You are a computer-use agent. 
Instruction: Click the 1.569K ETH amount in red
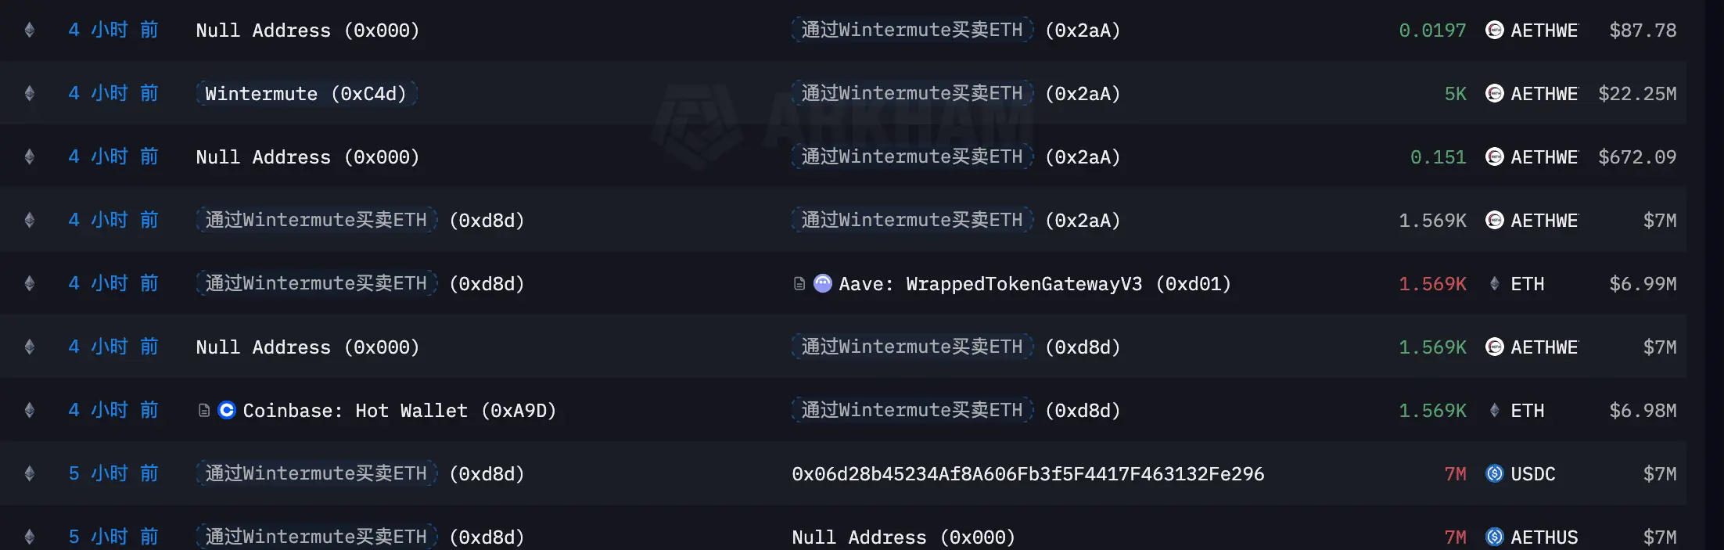pos(1432,283)
